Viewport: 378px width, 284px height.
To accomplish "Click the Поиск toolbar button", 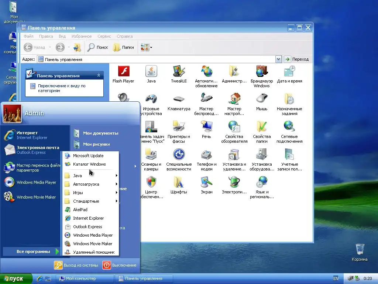I will click(x=97, y=47).
